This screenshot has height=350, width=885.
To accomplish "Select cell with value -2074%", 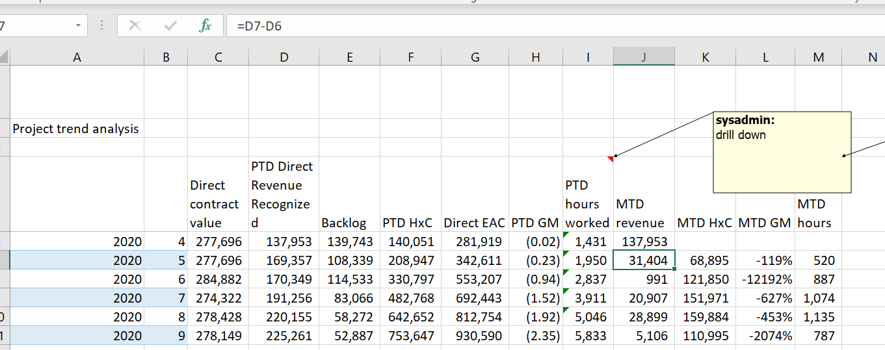I will [x=765, y=335].
